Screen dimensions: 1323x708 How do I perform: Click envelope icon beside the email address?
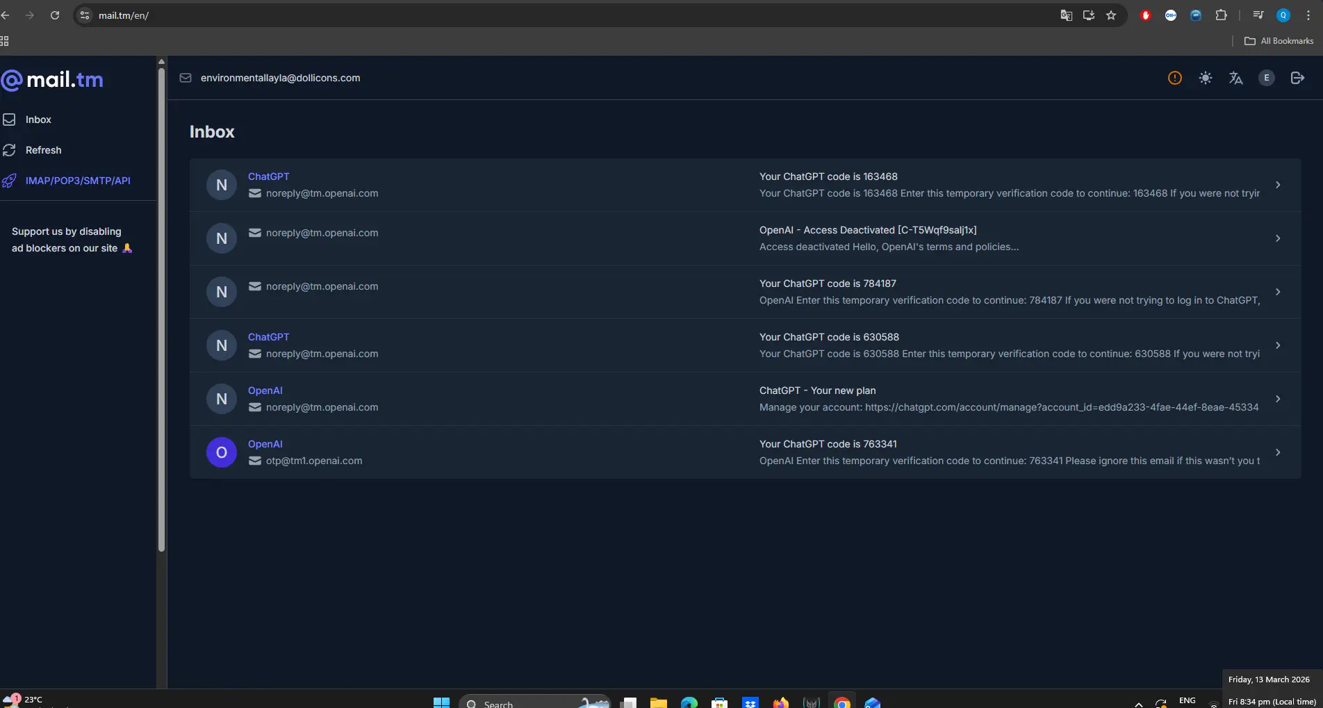point(186,78)
